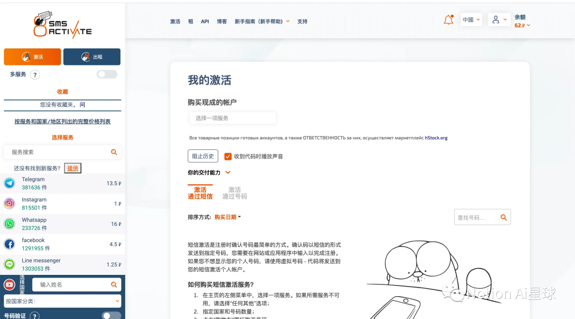Screen dimensions: 575x319
Task: Select the Whatsapp 233726 件 row
Action: (62, 224)
